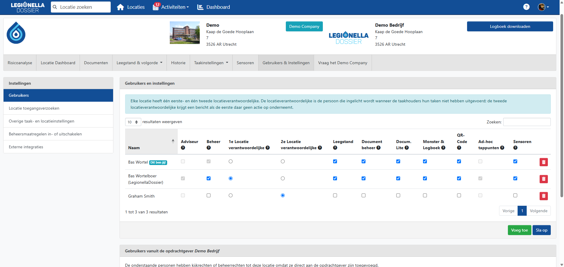This screenshot has height=267, width=564.
Task: Click trash icon for Bas Wortelboer row
Action: click(543, 179)
